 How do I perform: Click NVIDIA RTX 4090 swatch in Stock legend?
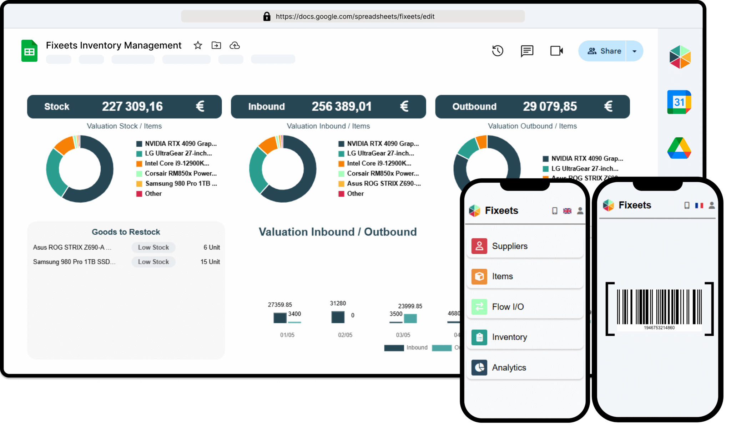(x=139, y=144)
